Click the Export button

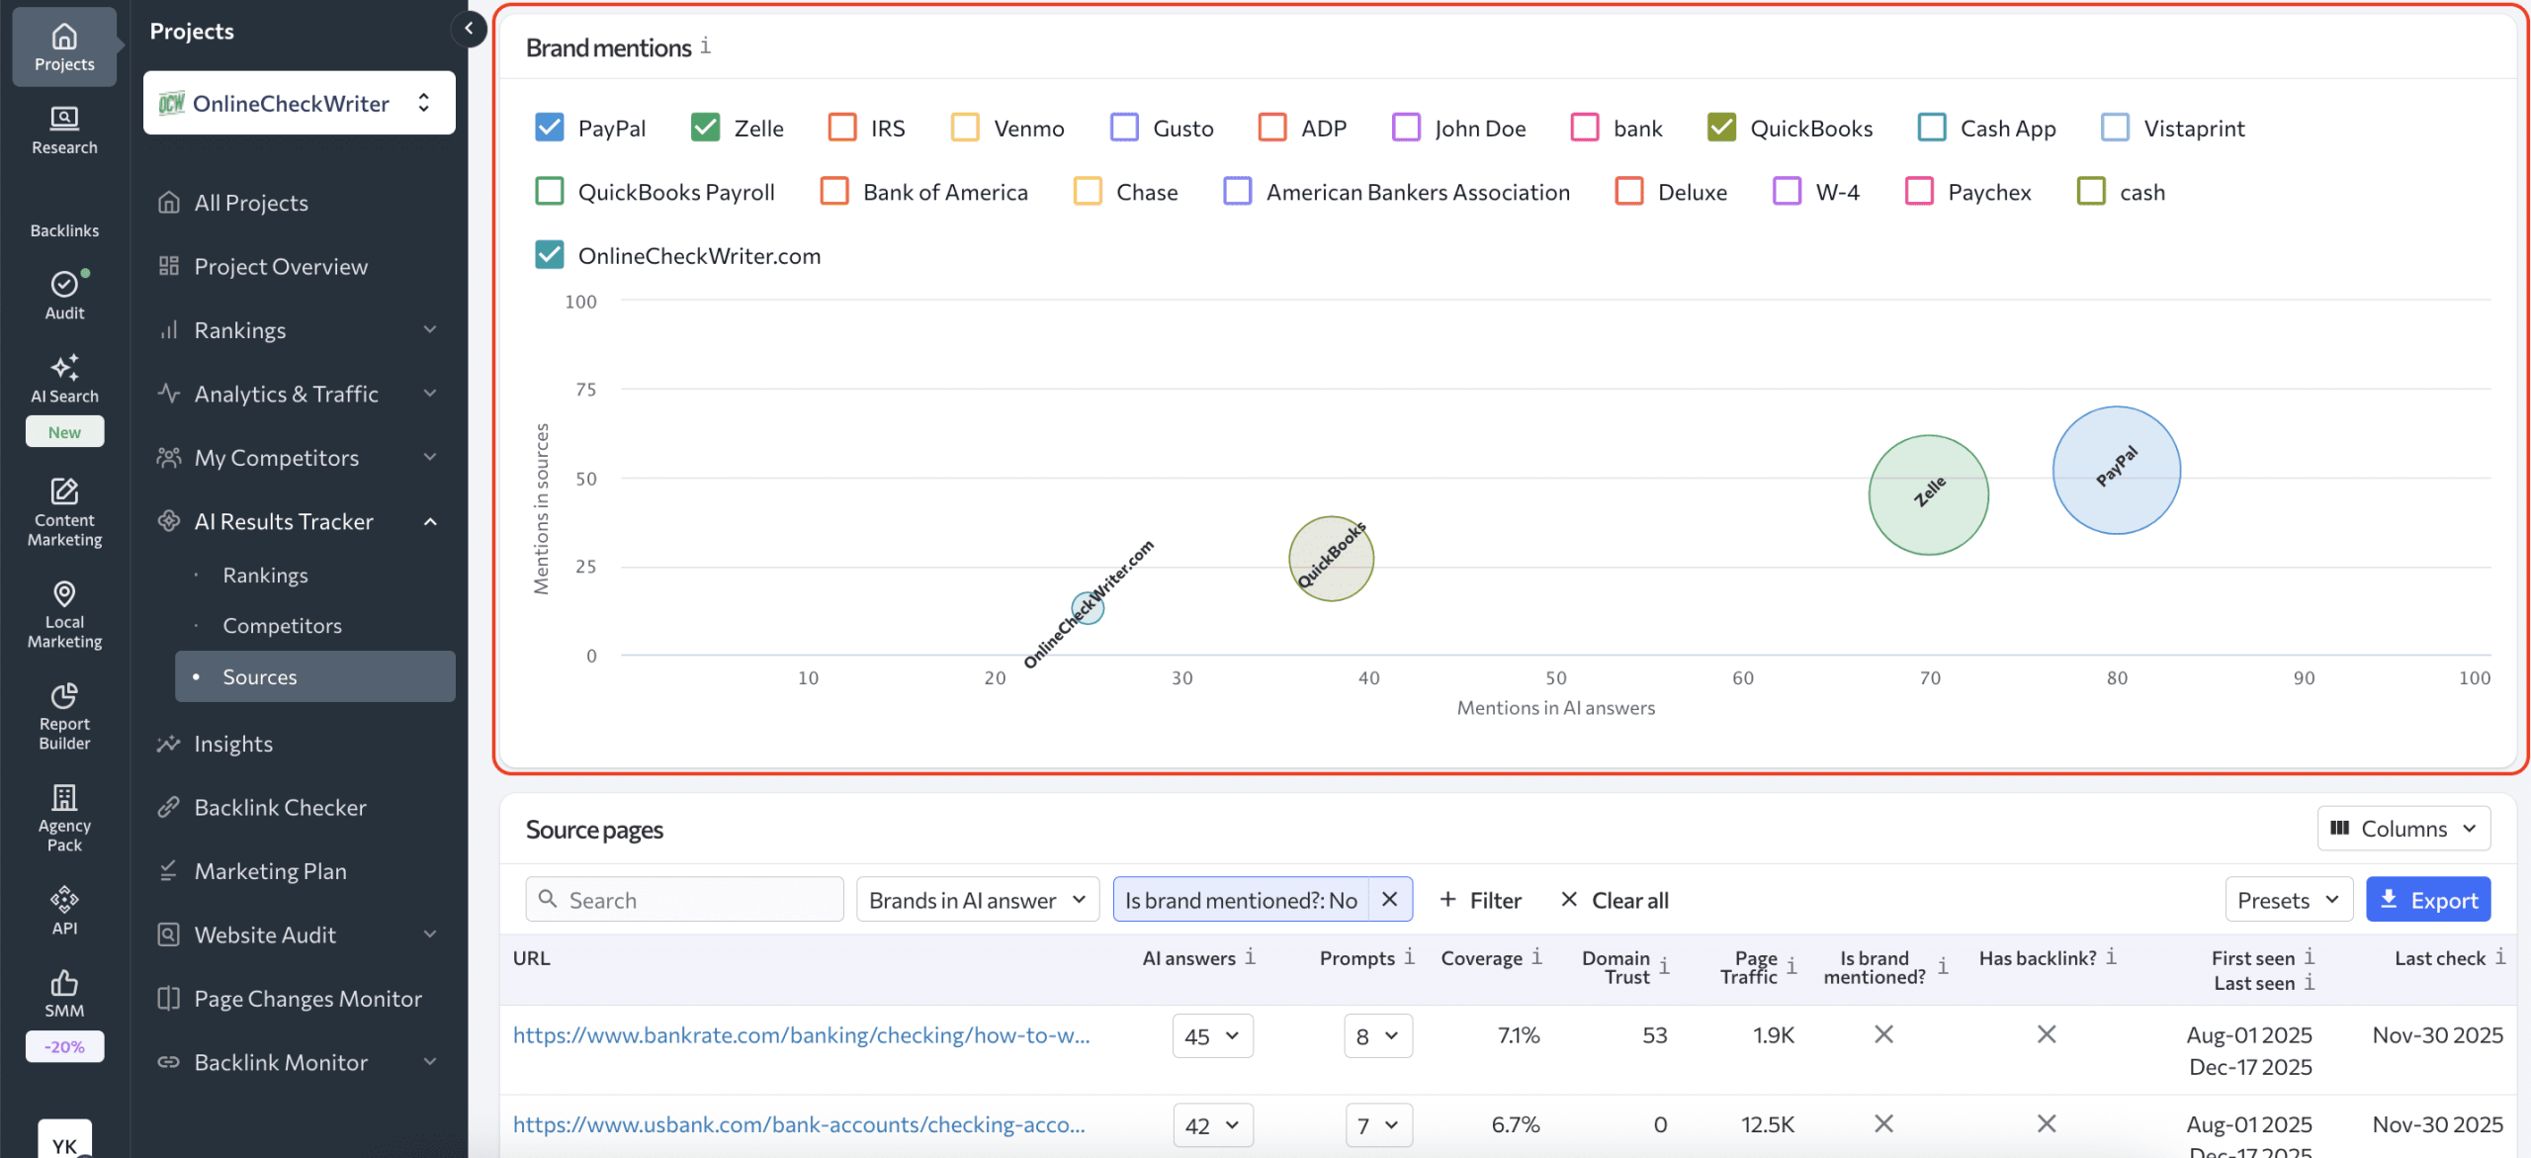[2427, 899]
